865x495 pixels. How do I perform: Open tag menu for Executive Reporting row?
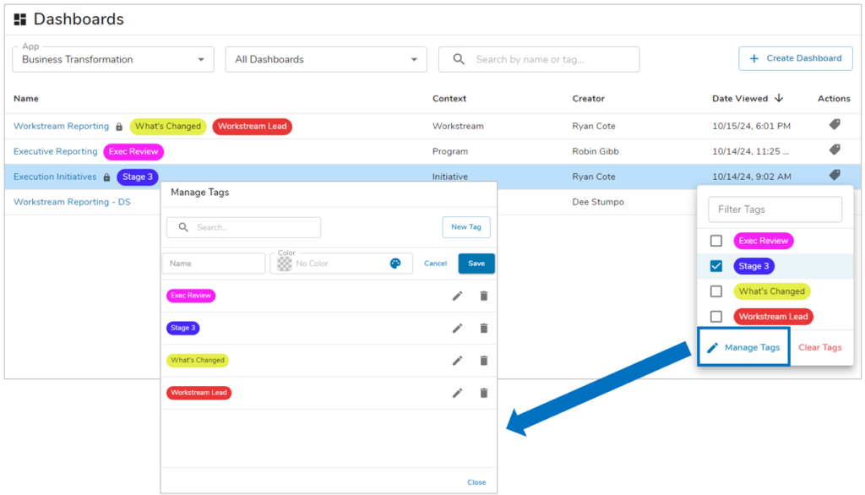tap(834, 150)
